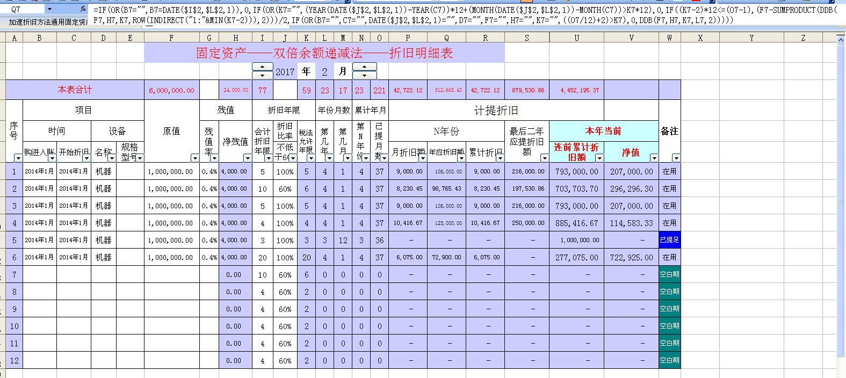
Task: Click the Name Box showing Q7
Action: click(24, 10)
